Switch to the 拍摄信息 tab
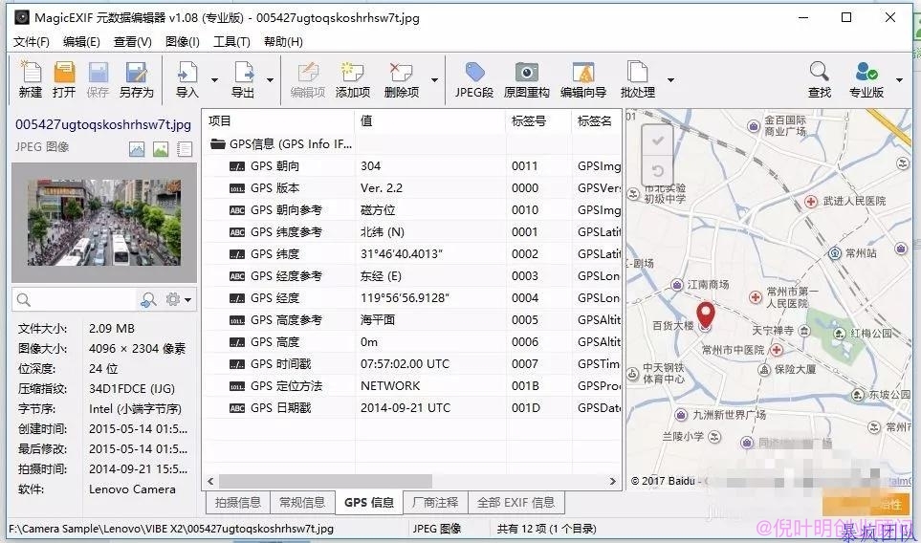The width and height of the screenshot is (921, 543). (238, 503)
